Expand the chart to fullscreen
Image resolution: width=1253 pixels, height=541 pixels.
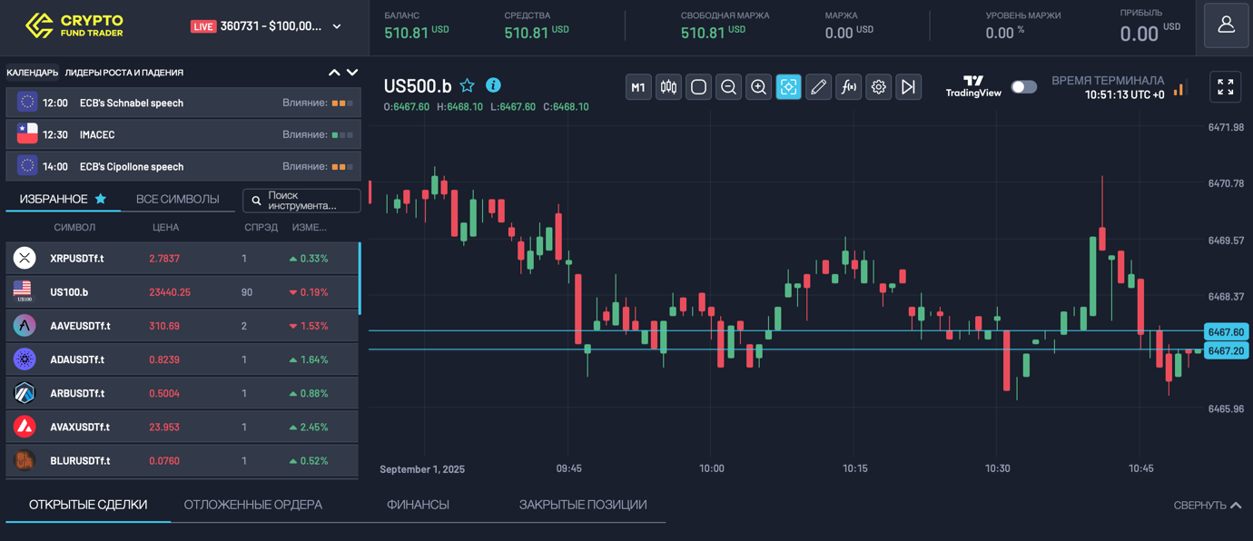click(x=1225, y=87)
